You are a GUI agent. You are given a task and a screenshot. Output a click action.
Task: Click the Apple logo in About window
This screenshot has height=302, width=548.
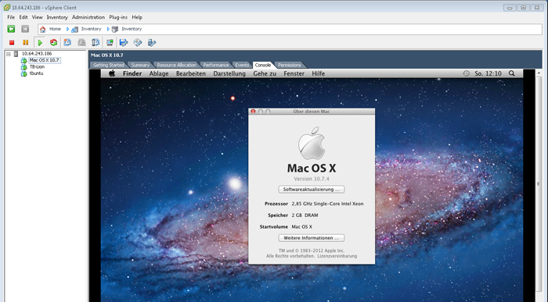coord(312,143)
